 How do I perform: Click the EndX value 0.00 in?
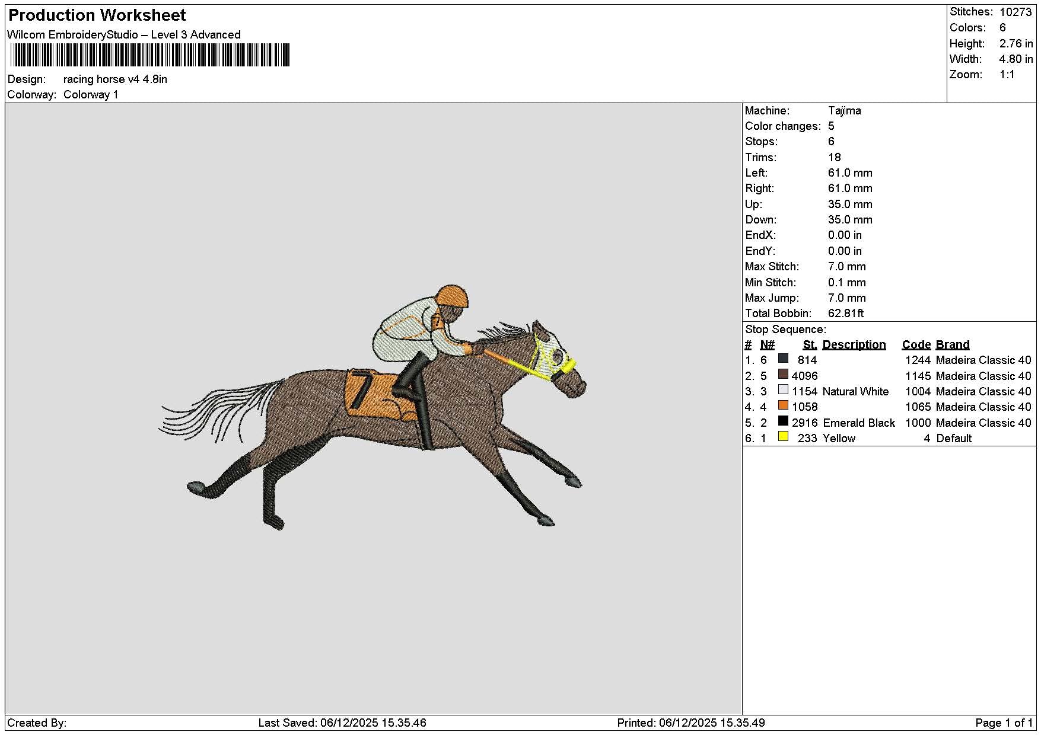(x=845, y=235)
